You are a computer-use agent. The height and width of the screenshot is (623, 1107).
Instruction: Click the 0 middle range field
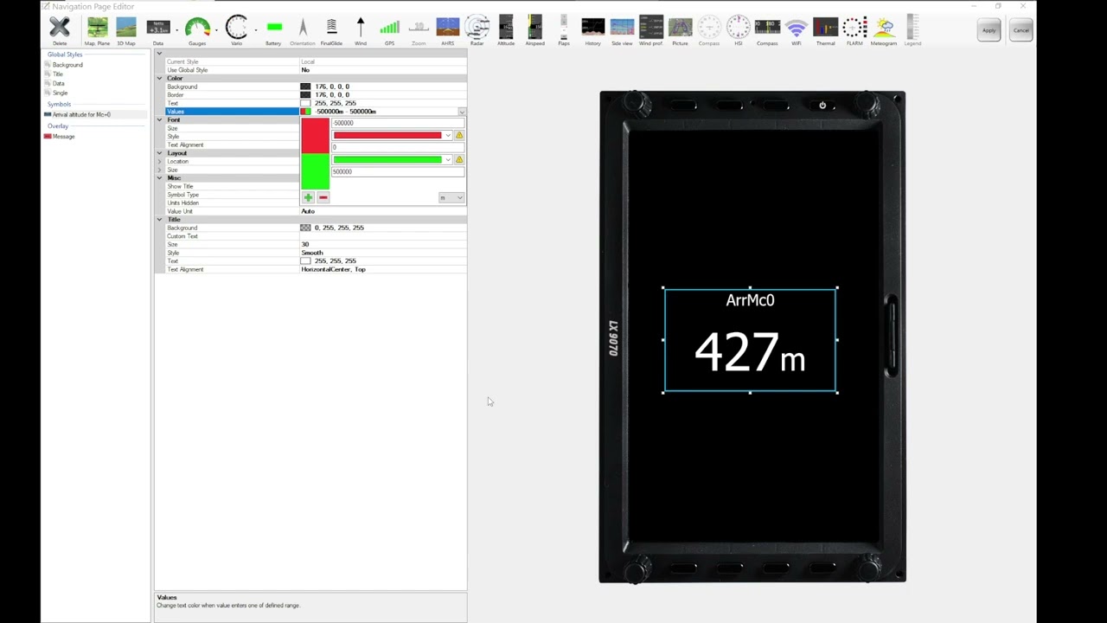click(398, 147)
